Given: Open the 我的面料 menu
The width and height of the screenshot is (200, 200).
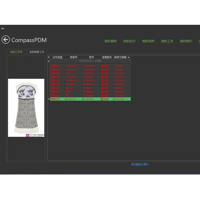Looking at the screenshot, I should click(111, 41).
